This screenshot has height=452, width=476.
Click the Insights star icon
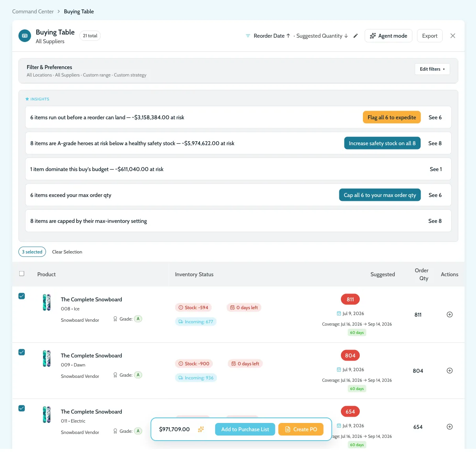click(x=27, y=99)
